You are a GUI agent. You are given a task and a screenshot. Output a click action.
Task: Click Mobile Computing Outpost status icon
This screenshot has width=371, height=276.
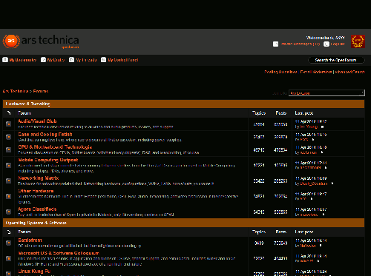(9, 165)
